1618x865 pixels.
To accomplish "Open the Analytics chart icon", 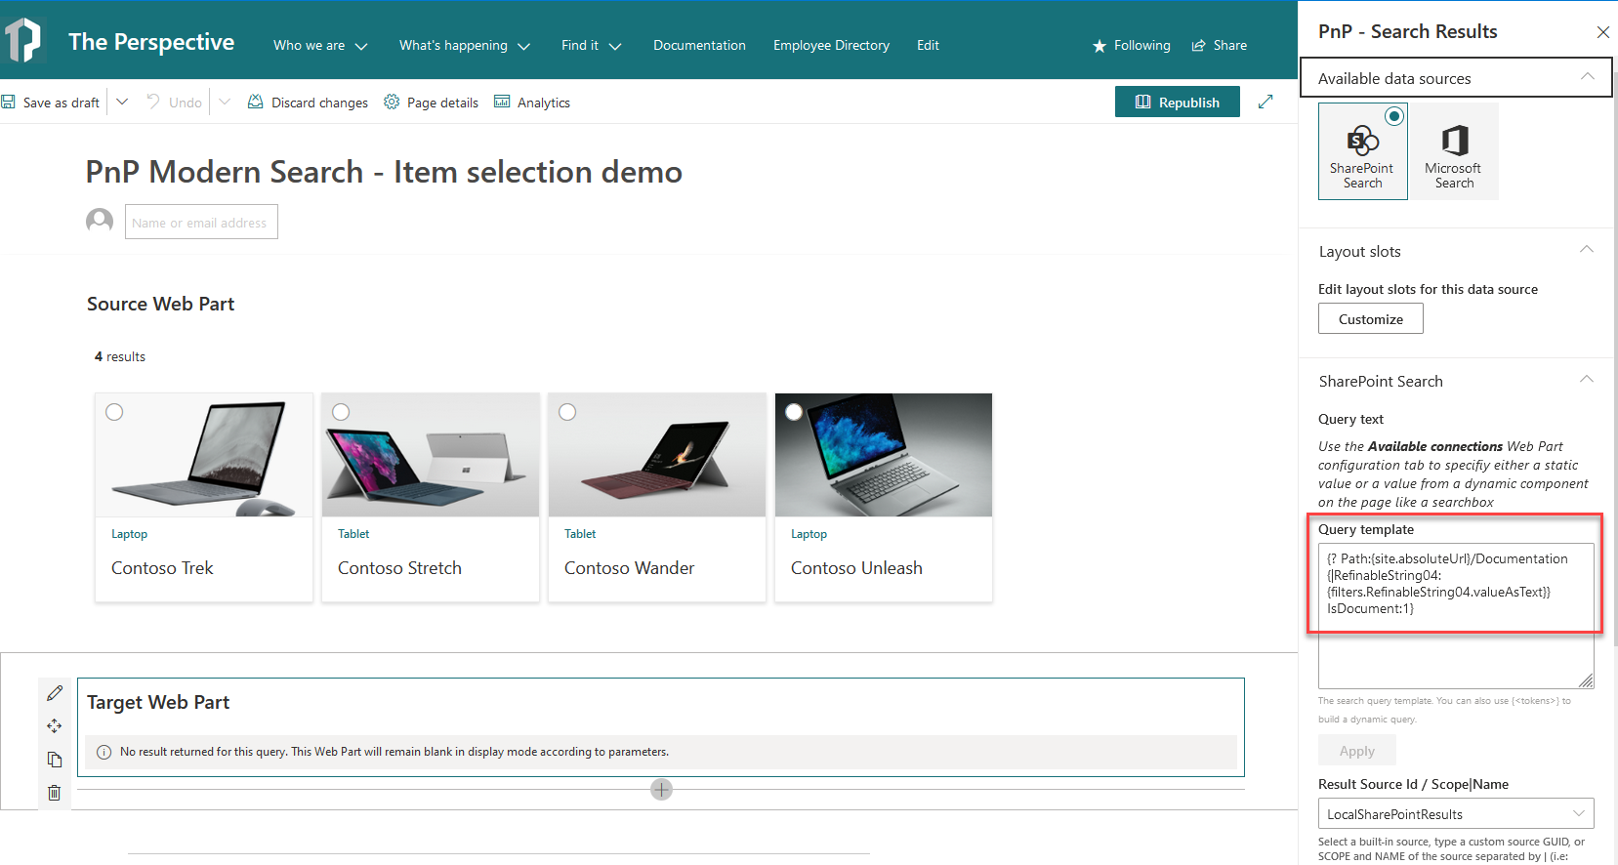I will [x=502, y=102].
